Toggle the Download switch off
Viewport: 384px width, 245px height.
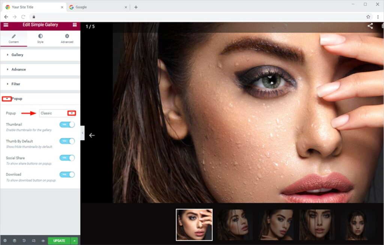[67, 174]
